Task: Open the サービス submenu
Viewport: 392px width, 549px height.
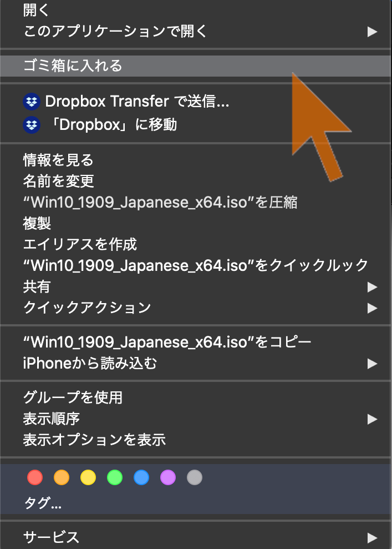Action: 195,537
